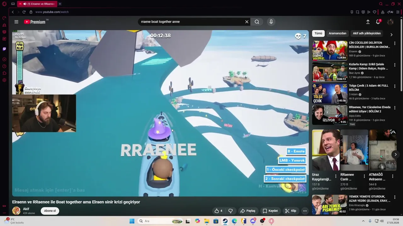Open Kızlarla Kamp video thumbnail
The image size is (403, 226).
[x=330, y=72]
